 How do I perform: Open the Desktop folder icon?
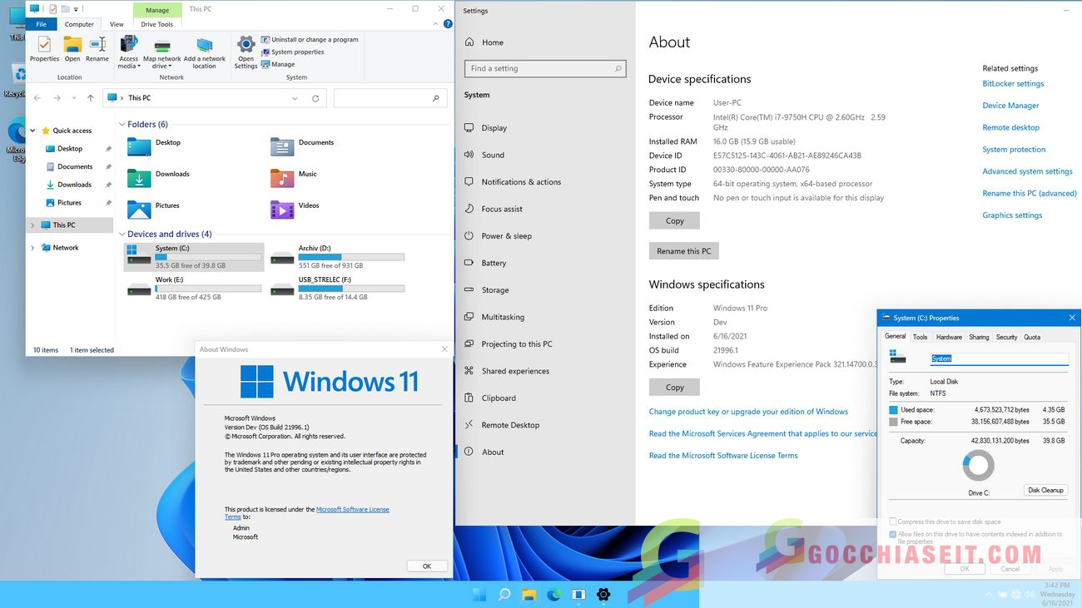[139, 146]
